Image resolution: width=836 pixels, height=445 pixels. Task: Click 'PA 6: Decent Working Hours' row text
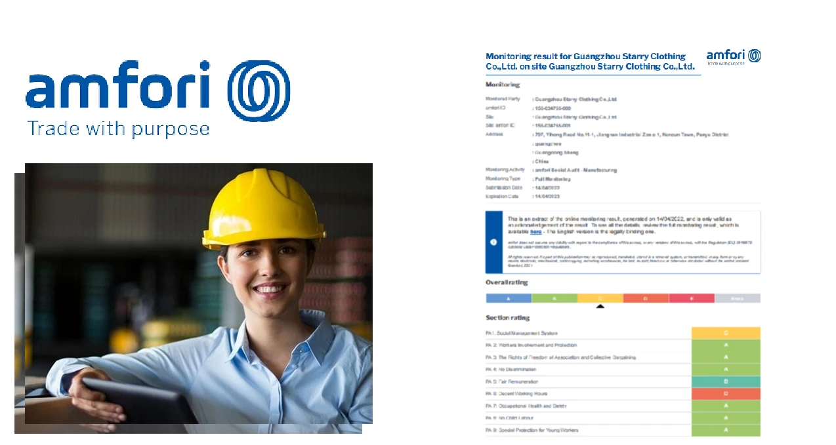click(516, 394)
